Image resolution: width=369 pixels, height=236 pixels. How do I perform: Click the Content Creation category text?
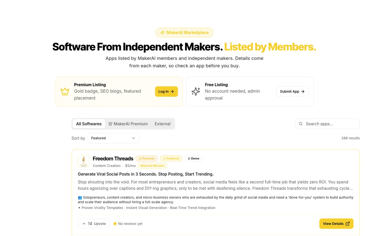coord(107,166)
